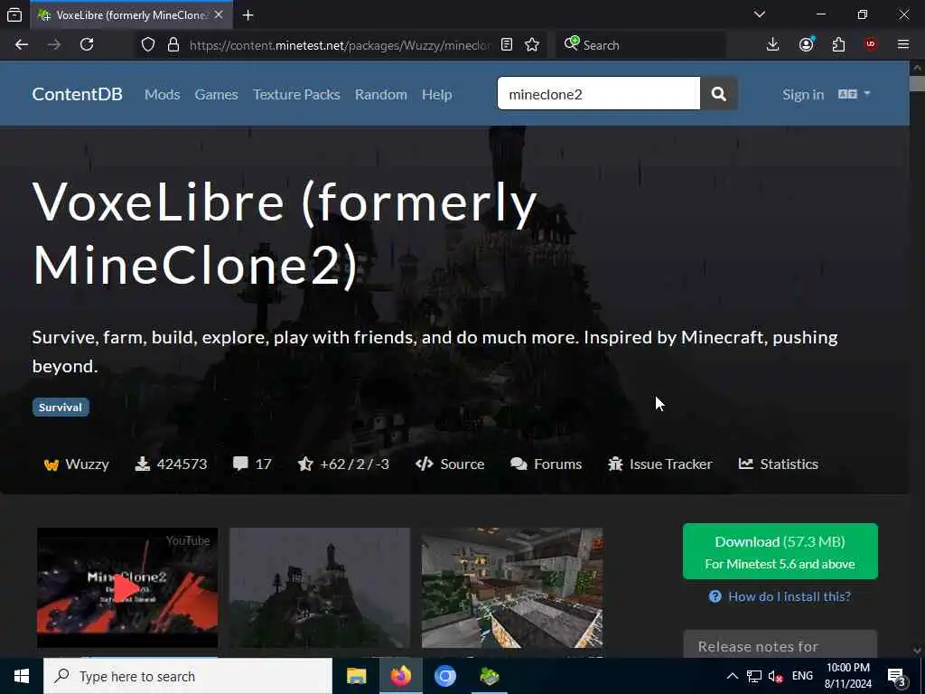Image resolution: width=925 pixels, height=694 pixels.
Task: Open the interior room screenshot thumbnail
Action: pyautogui.click(x=512, y=587)
